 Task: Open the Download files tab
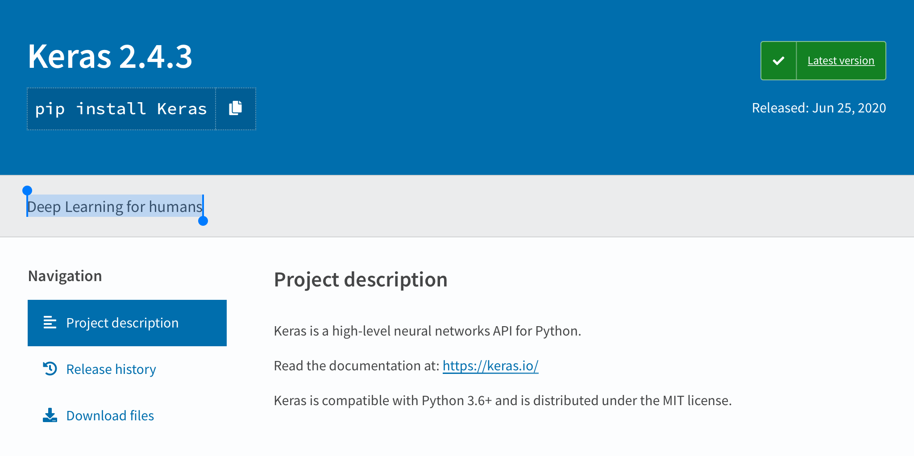[x=110, y=416]
